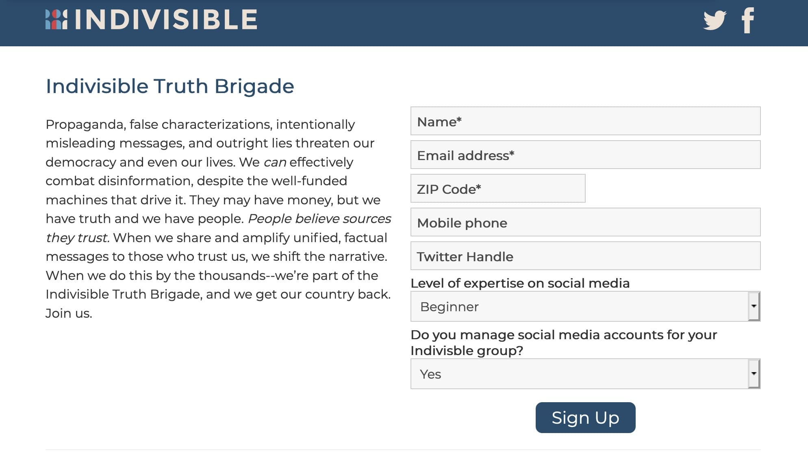Open the Twitter bird icon link

tap(715, 20)
